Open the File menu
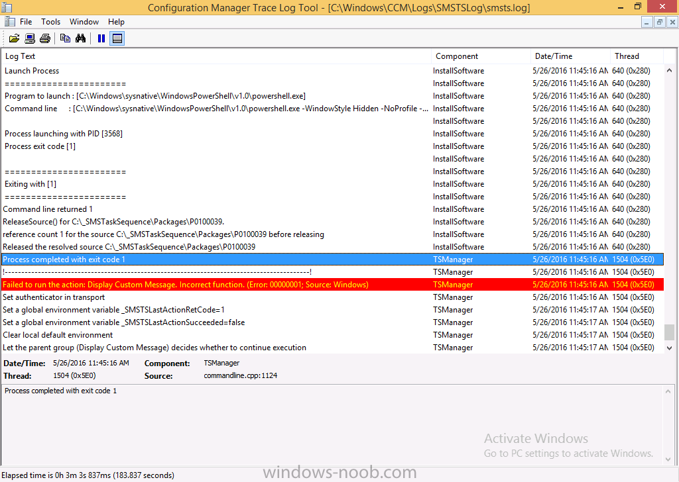The width and height of the screenshot is (679, 482). 26,22
